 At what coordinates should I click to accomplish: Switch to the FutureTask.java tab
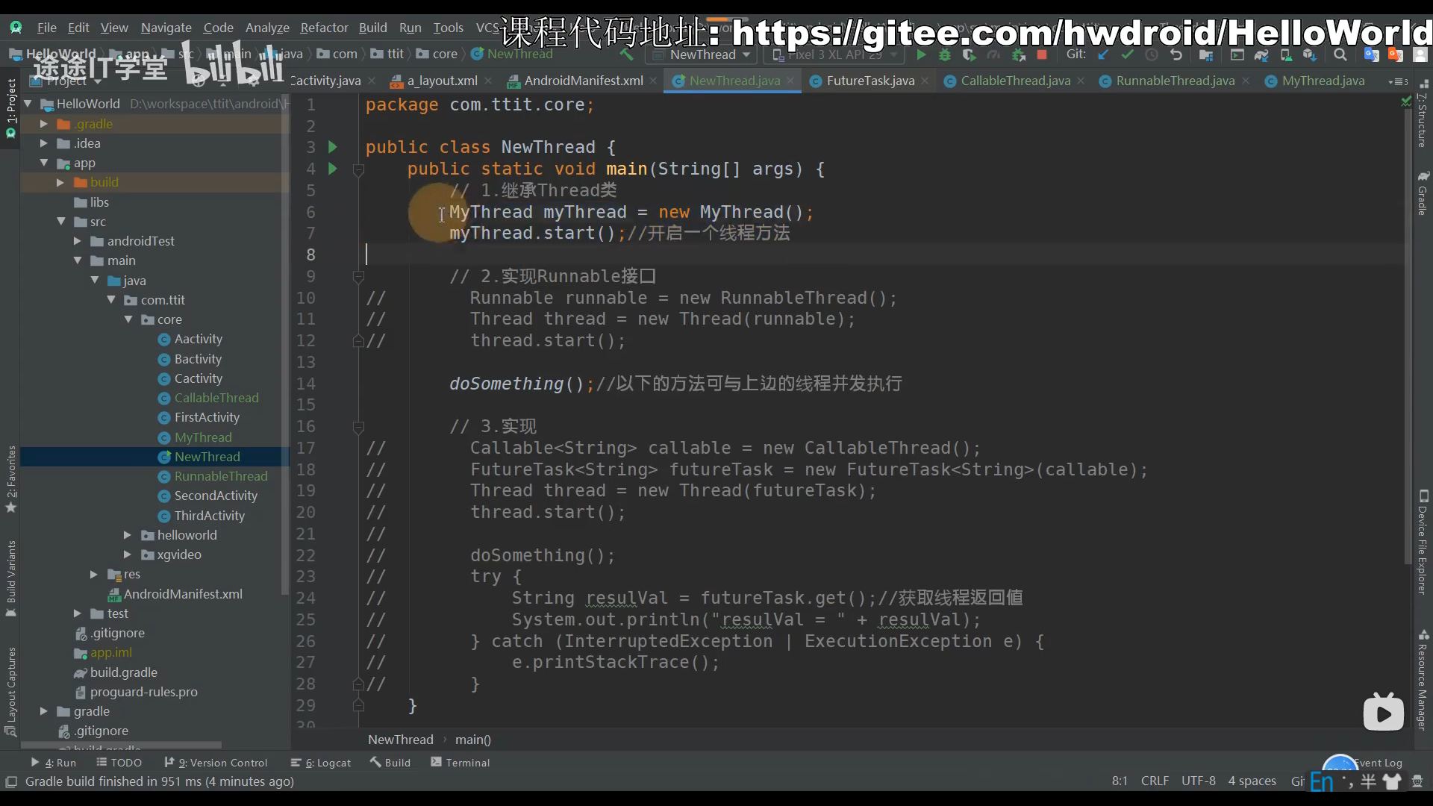point(870,81)
